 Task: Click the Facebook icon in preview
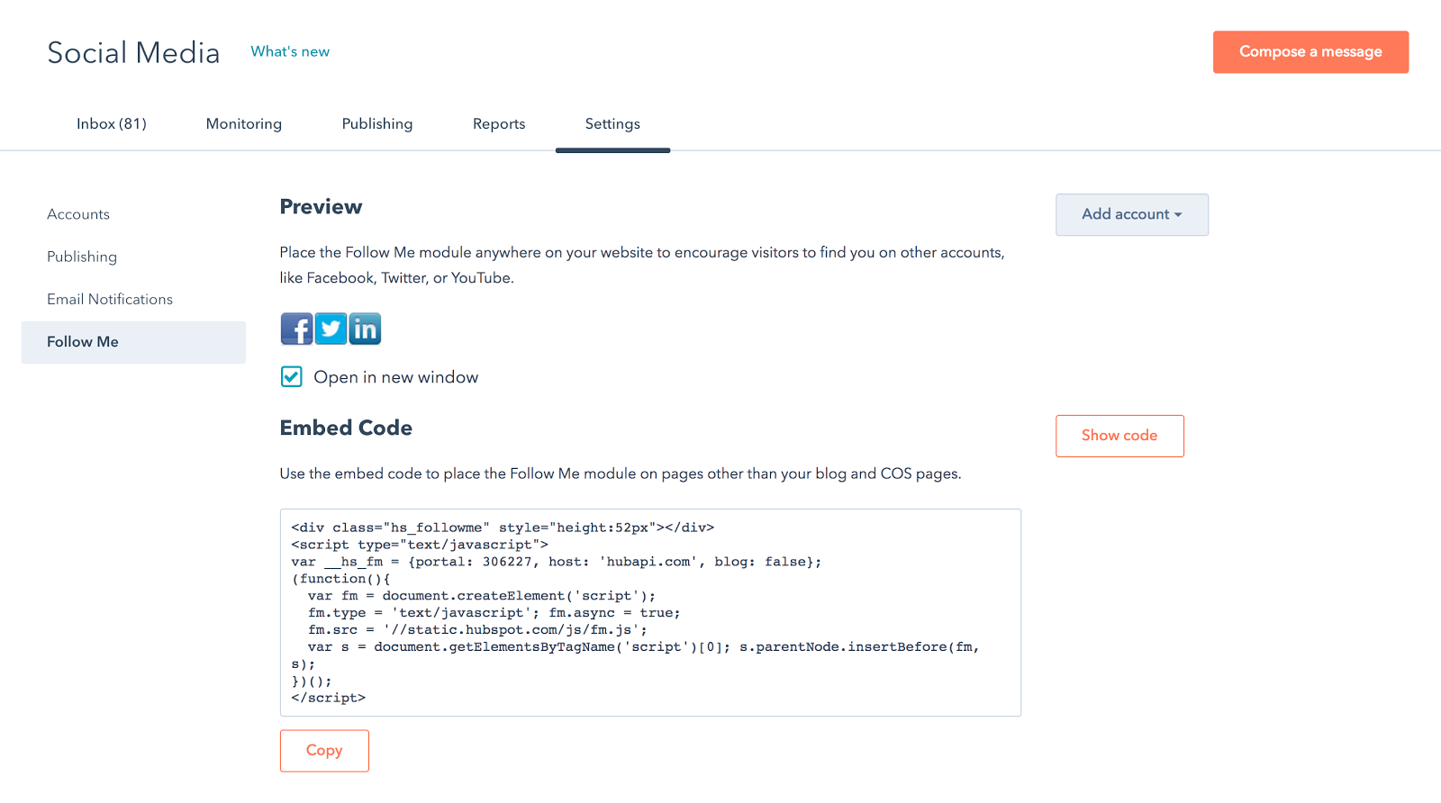[296, 329]
